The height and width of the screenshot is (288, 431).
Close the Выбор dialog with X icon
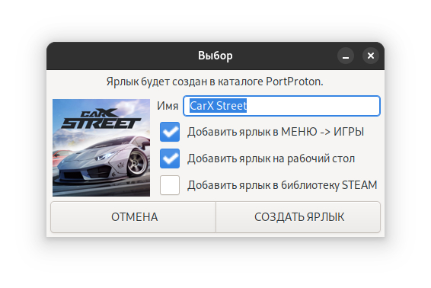pos(371,56)
